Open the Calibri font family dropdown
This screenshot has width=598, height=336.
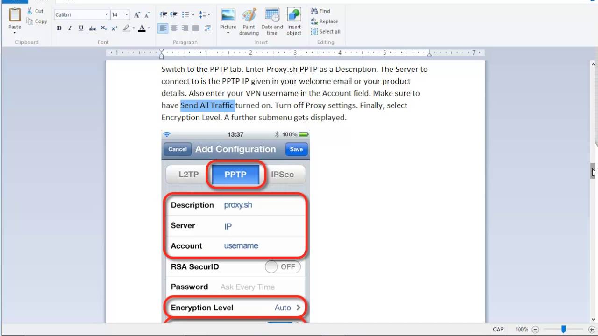[x=107, y=15]
